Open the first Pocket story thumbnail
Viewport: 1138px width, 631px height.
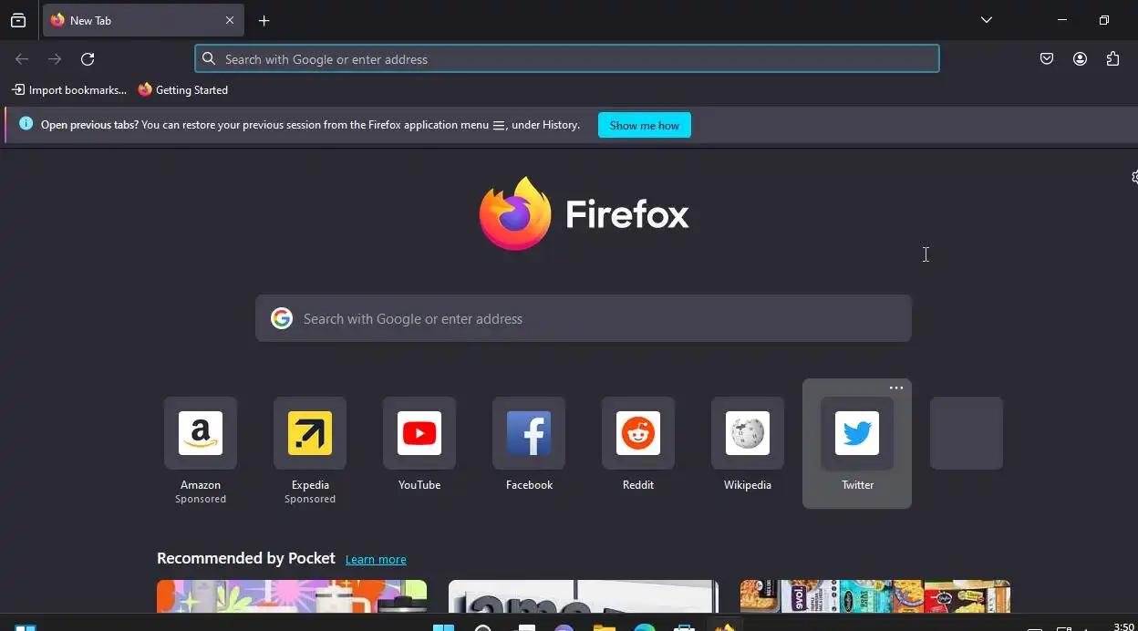click(x=292, y=596)
